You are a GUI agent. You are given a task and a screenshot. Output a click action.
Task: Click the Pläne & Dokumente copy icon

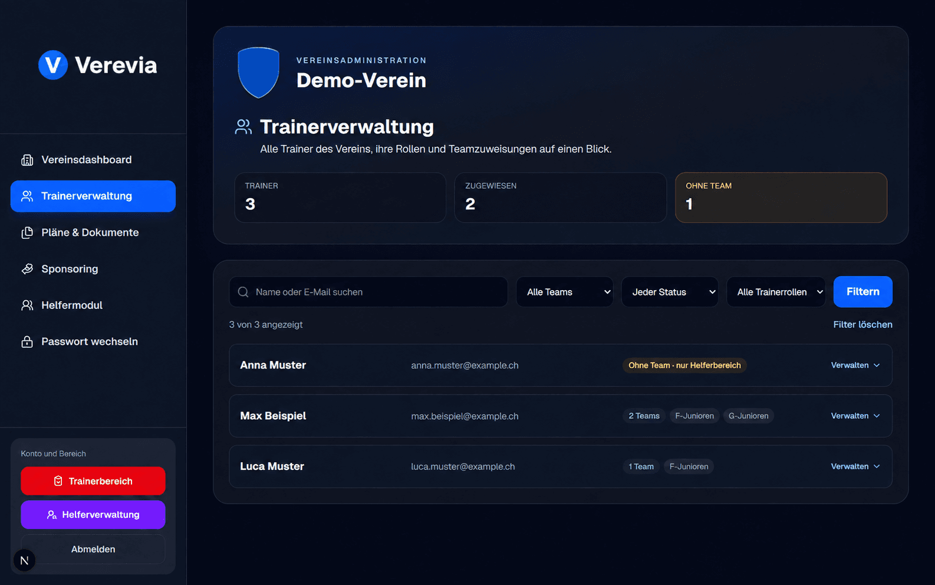click(x=27, y=233)
